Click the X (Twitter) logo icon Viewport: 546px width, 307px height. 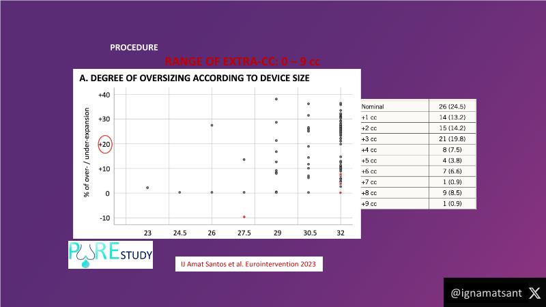click(x=533, y=293)
